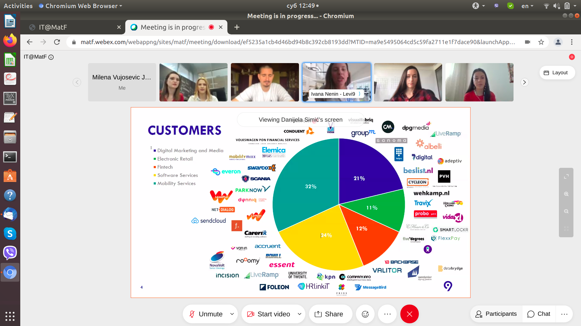
Task: Open video options arrow next to Start video
Action: (x=300, y=314)
